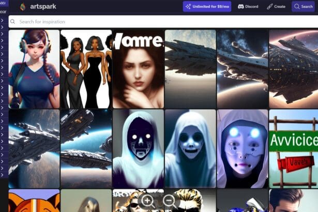Open the blonde man with sunglasses image
This screenshot has width=318, height=212.
click(x=190, y=201)
